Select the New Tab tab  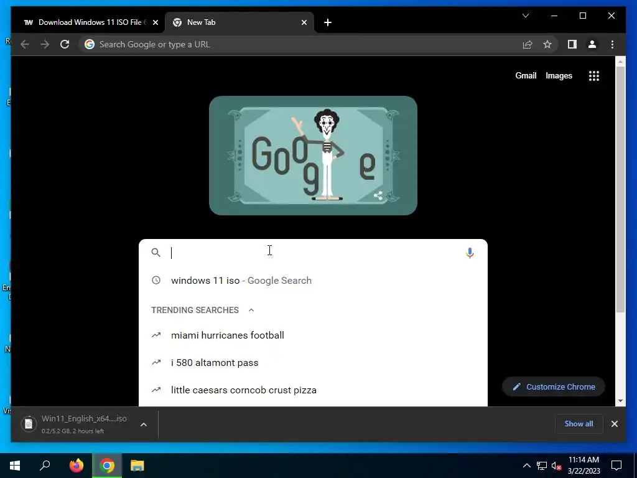pos(239,22)
